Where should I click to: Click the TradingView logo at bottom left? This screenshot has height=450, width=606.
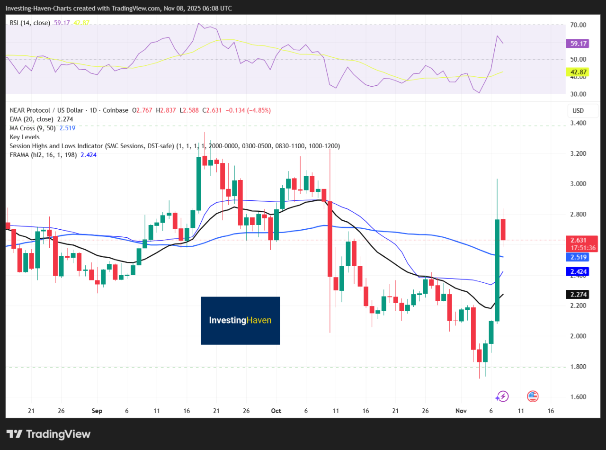(x=48, y=434)
